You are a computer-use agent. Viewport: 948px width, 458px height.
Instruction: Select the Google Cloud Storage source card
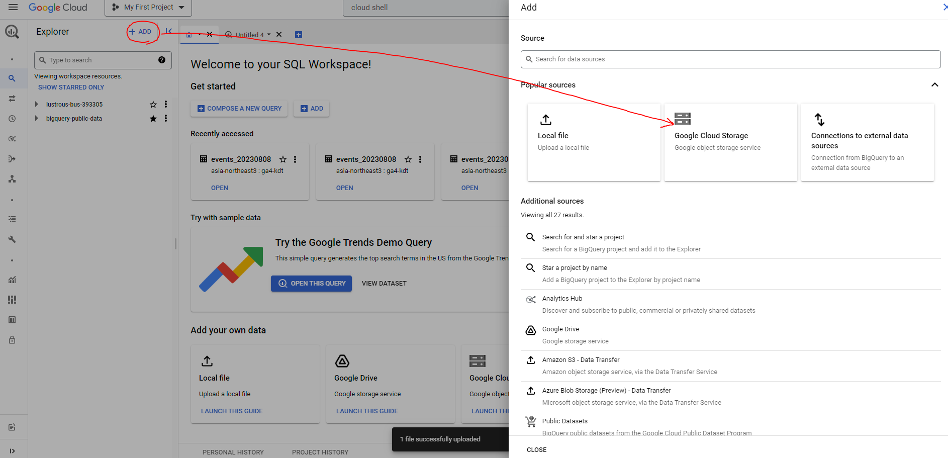coord(731,142)
